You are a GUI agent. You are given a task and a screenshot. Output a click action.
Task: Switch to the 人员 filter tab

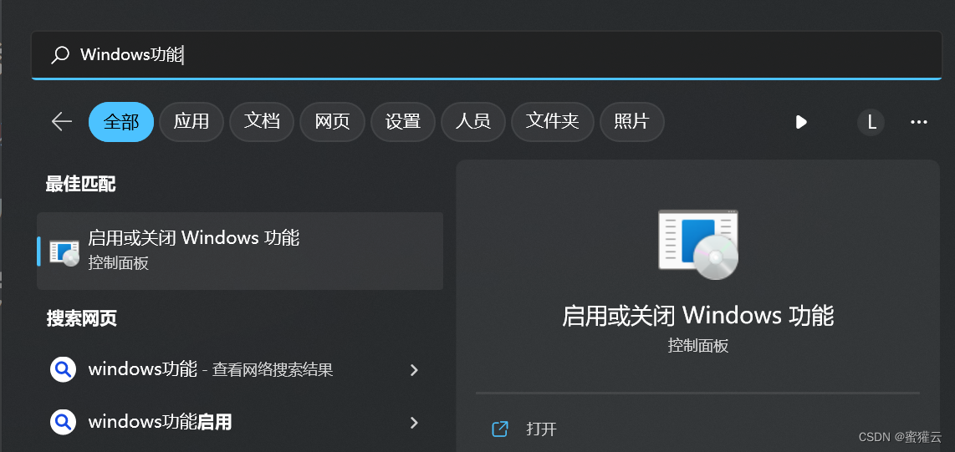tap(473, 122)
